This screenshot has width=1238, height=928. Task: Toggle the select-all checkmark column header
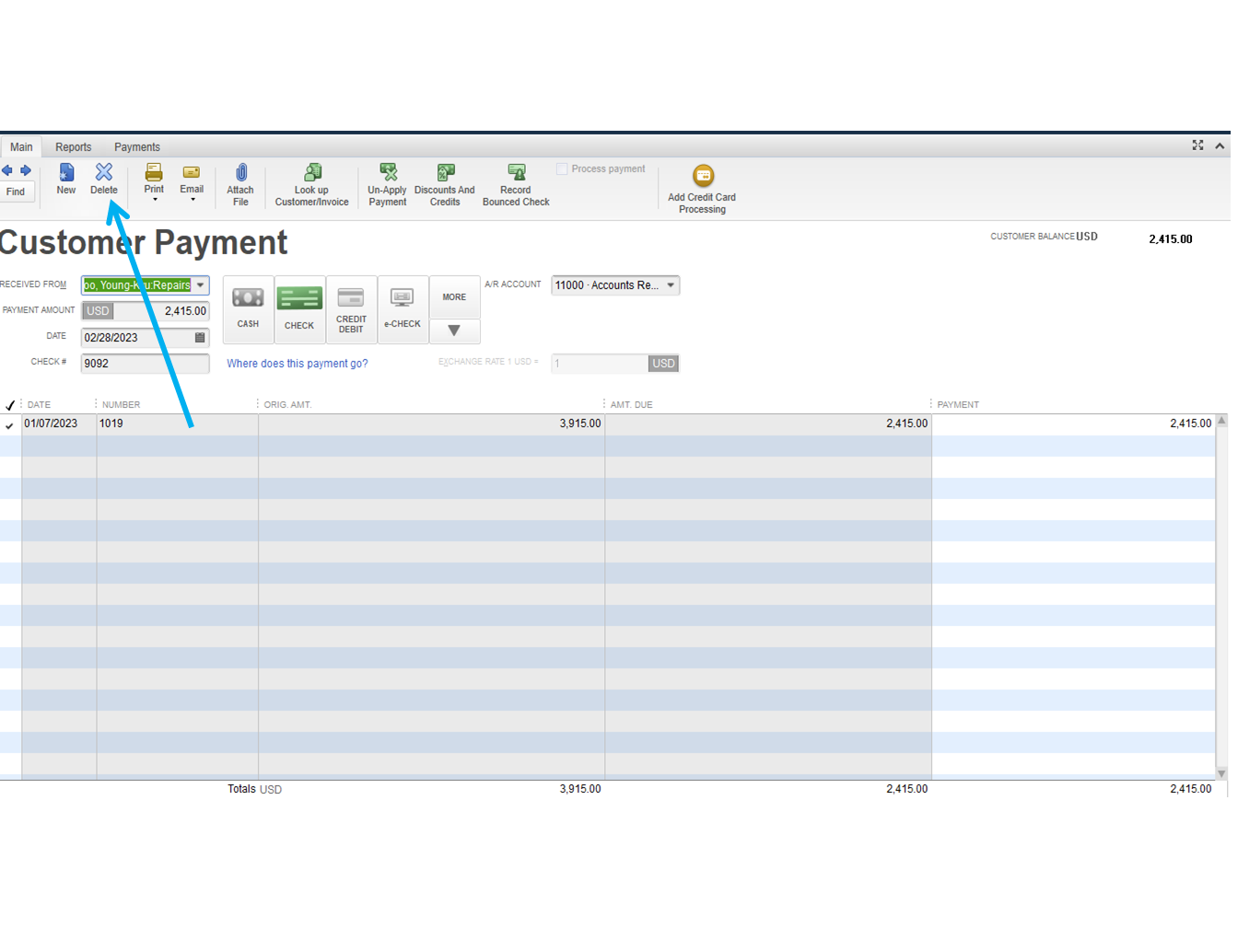(x=10, y=405)
